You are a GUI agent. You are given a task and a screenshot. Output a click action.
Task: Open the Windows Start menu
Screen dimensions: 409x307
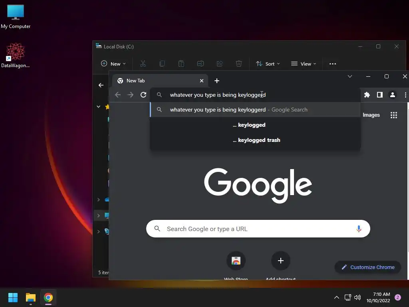tap(13, 297)
